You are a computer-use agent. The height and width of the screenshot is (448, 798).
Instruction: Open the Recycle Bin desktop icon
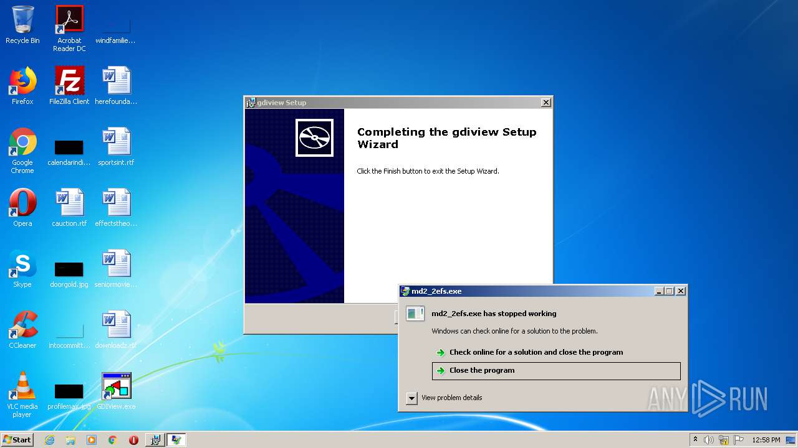(22, 26)
